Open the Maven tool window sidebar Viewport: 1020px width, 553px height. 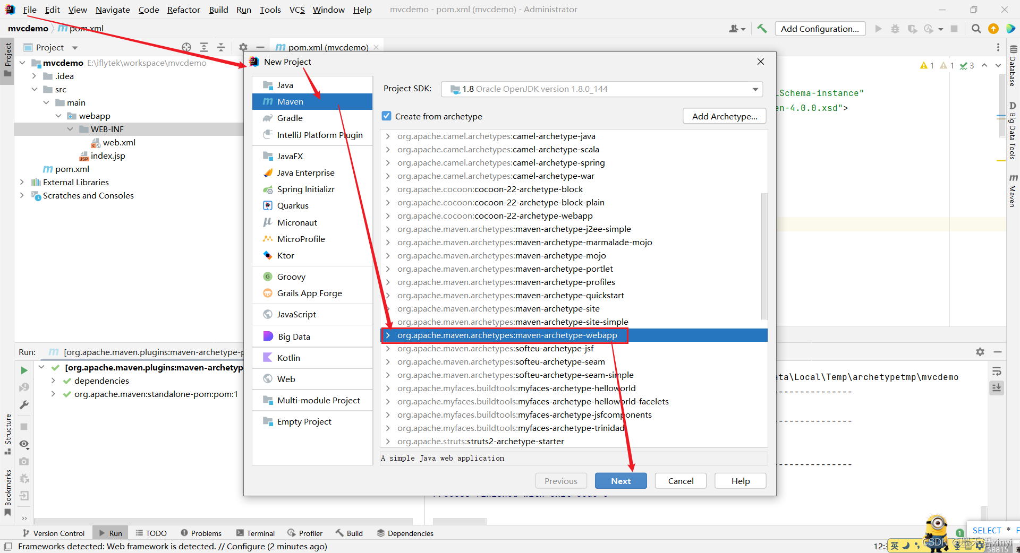click(x=1013, y=191)
